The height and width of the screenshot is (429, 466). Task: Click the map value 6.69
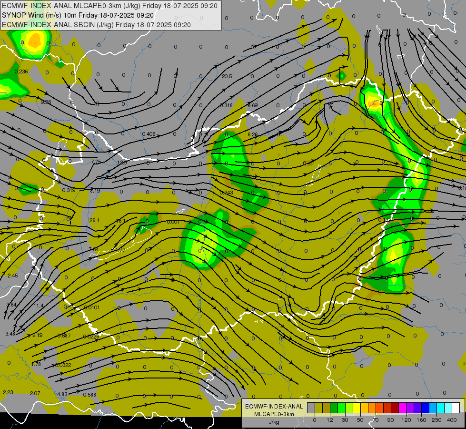click(253, 105)
